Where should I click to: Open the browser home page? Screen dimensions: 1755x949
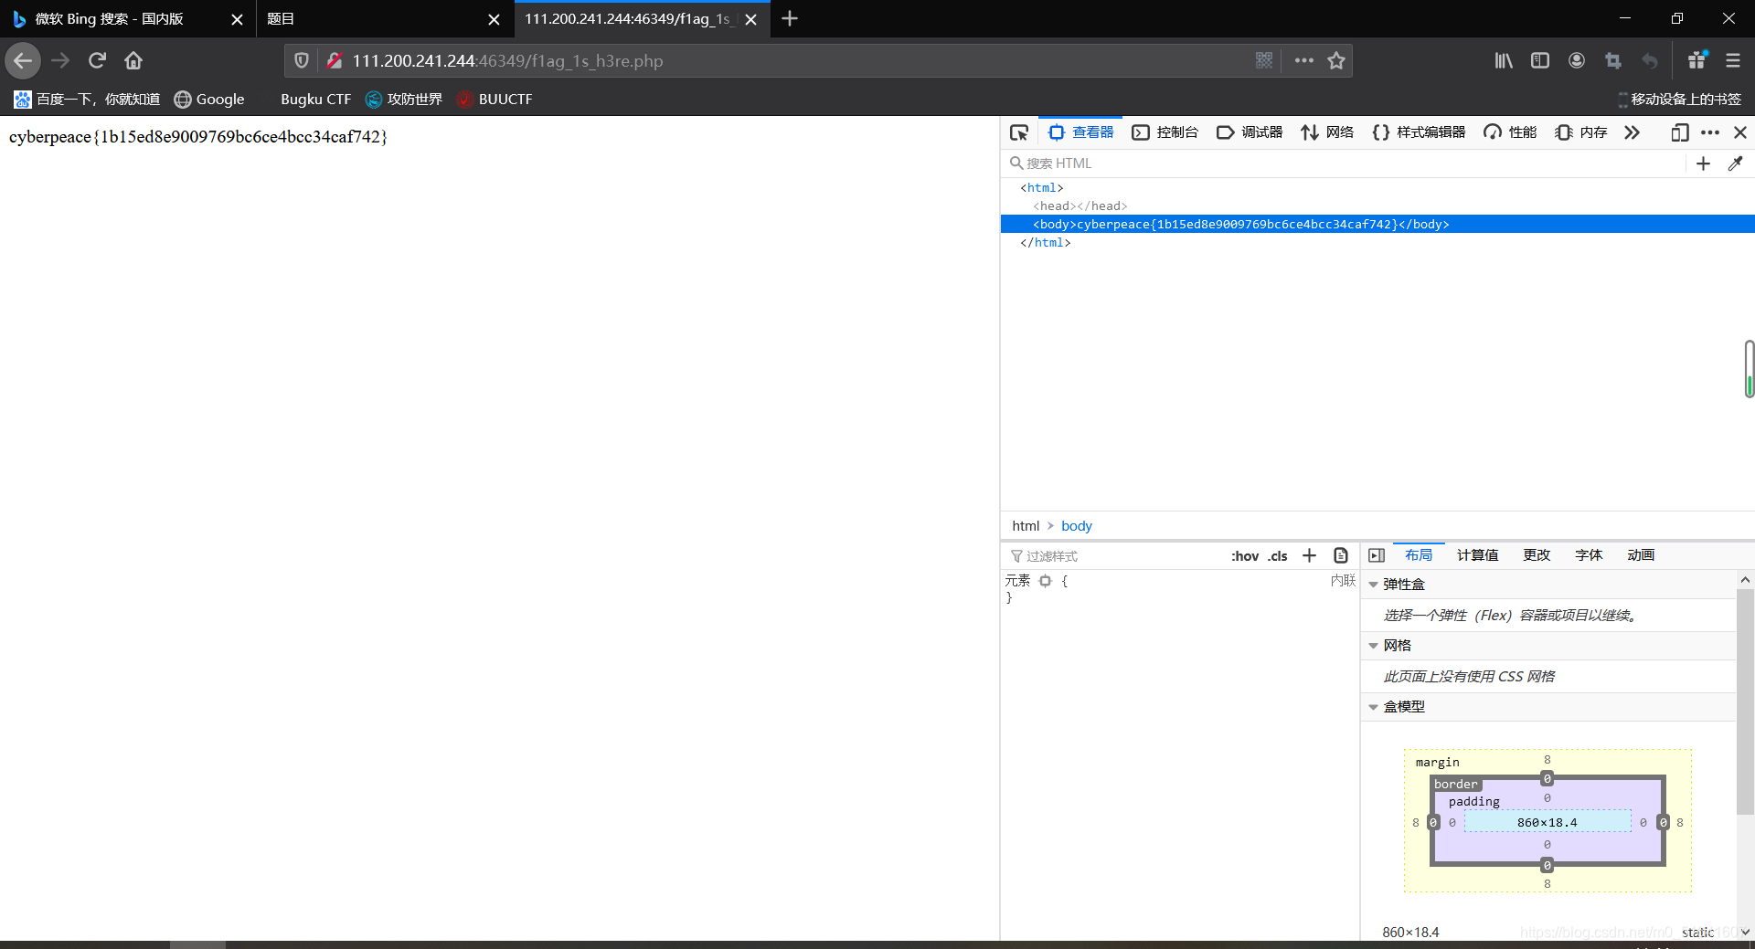[x=133, y=61]
